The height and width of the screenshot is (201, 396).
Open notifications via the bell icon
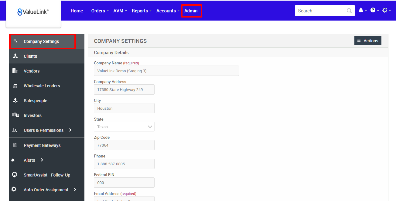click(x=361, y=10)
